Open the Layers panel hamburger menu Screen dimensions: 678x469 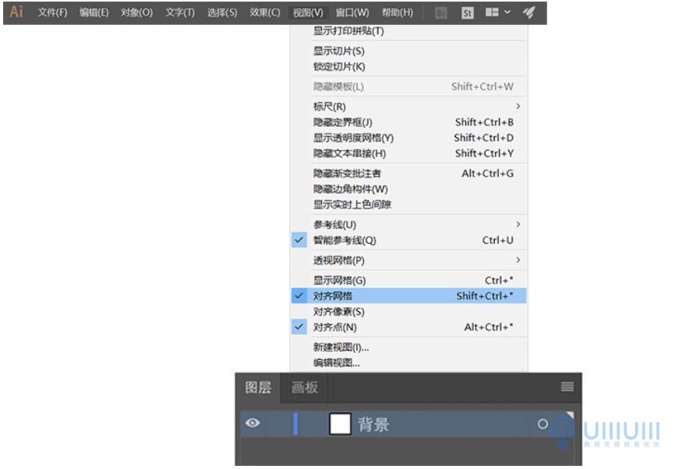tap(567, 386)
